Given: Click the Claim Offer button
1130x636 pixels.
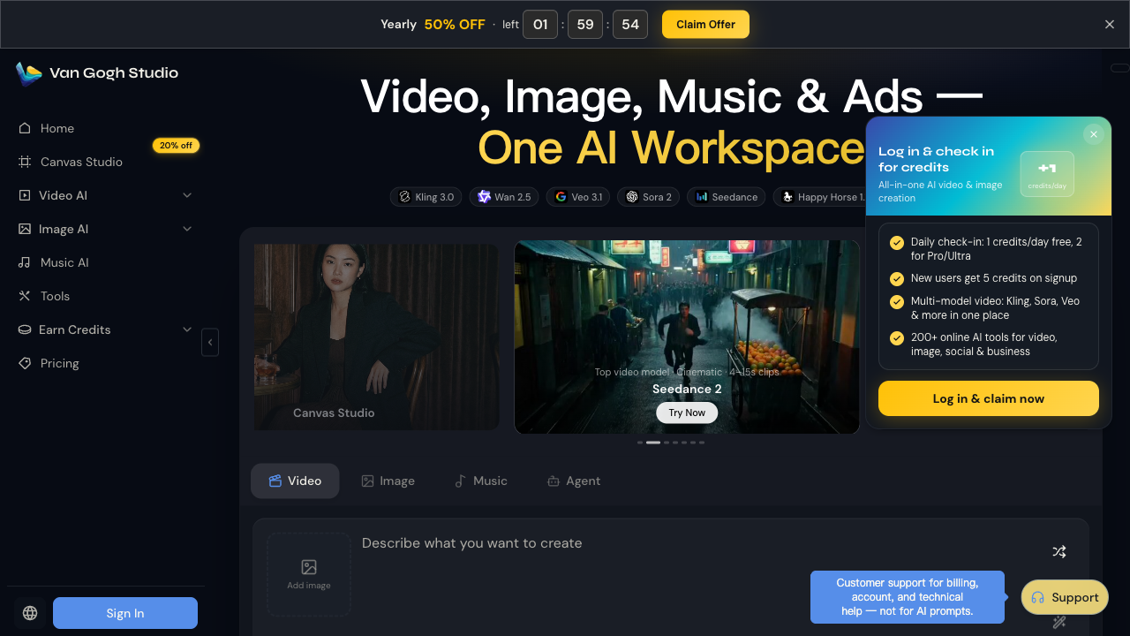Looking at the screenshot, I should (705, 25).
